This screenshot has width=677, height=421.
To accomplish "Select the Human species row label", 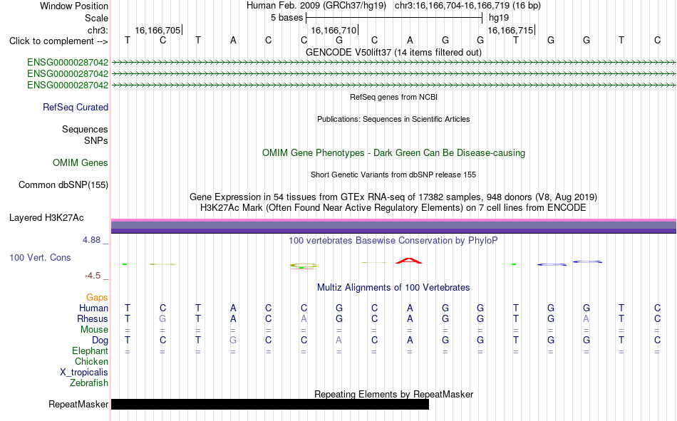I will click(x=93, y=308).
